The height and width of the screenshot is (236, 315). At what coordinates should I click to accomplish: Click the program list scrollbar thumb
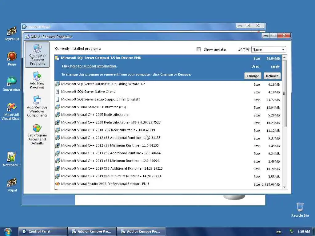click(x=284, y=93)
